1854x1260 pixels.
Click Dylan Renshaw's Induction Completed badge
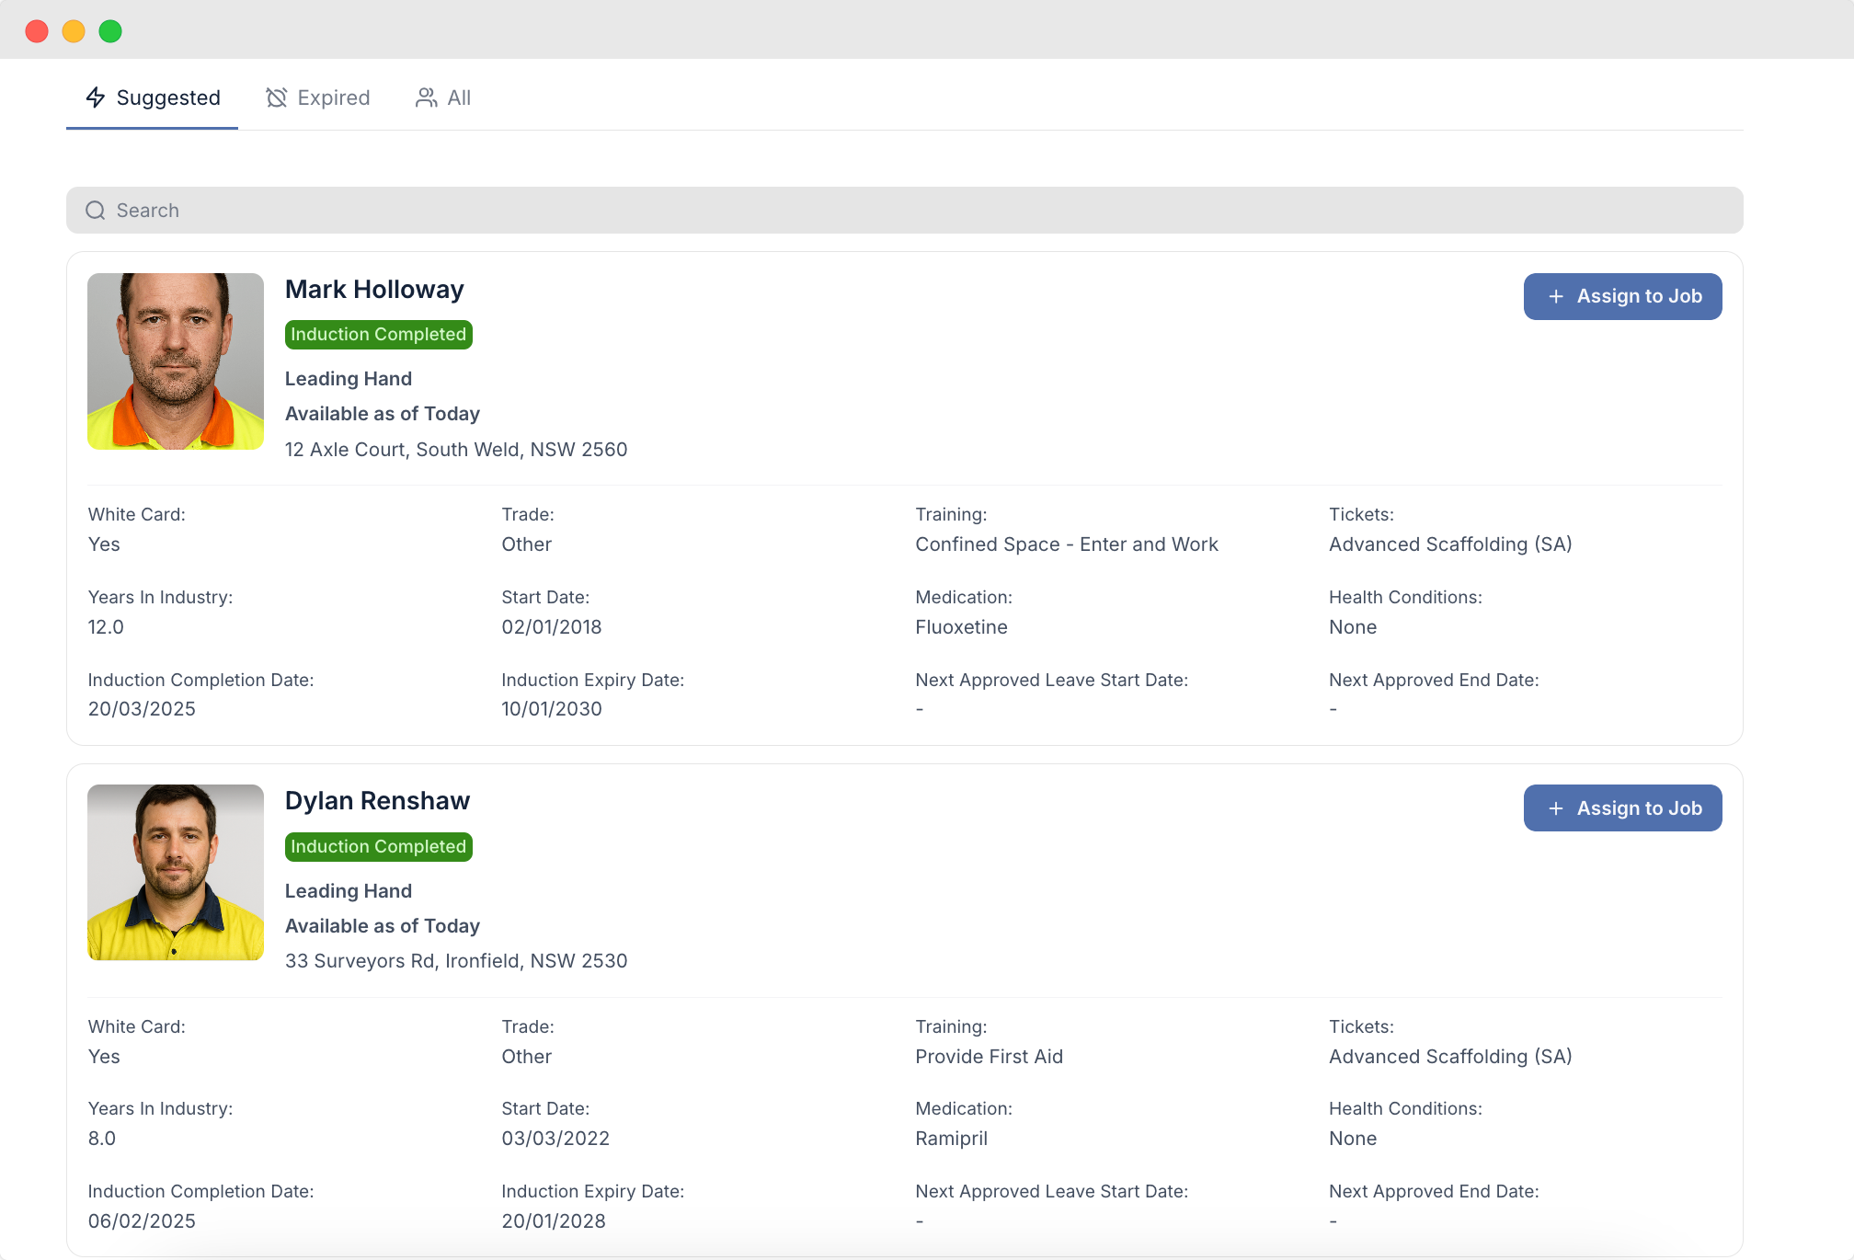pyautogui.click(x=379, y=847)
